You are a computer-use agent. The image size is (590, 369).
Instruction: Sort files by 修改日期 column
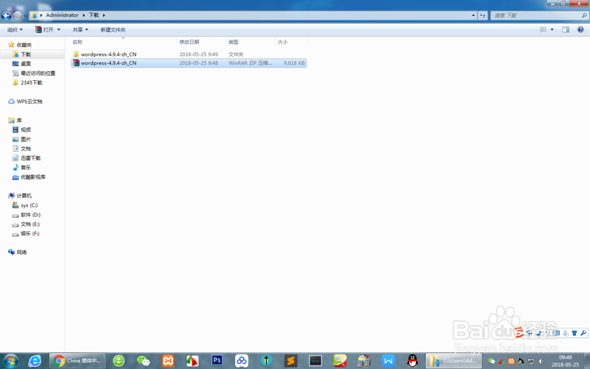(201, 42)
